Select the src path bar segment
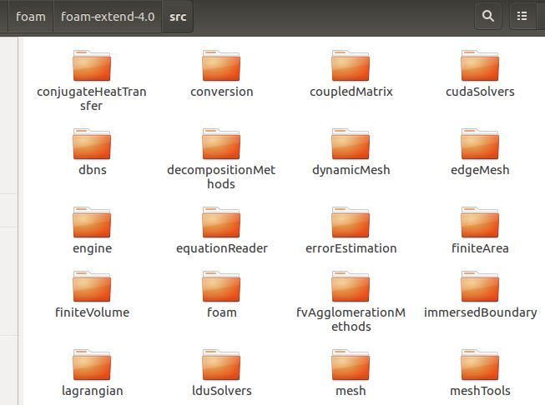 [x=179, y=16]
